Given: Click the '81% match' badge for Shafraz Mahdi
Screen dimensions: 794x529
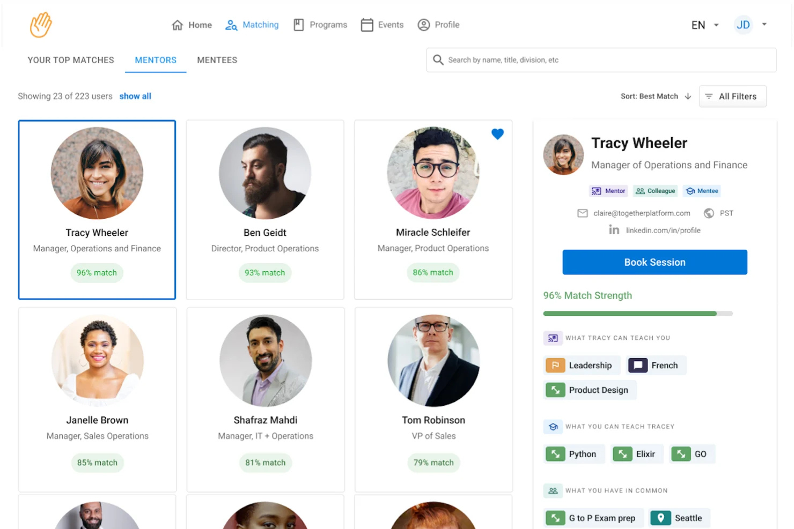Looking at the screenshot, I should [266, 463].
